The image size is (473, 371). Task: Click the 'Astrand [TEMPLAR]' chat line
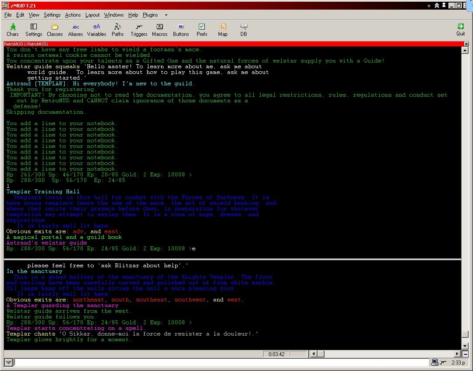pyautogui.click(x=100, y=84)
